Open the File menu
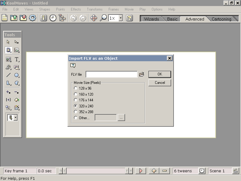241x181 pixels. point(5,9)
